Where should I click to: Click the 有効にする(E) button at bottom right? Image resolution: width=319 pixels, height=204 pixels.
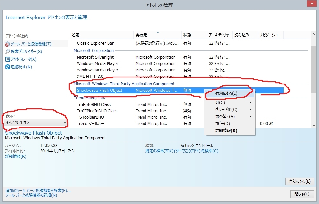pos(300,181)
